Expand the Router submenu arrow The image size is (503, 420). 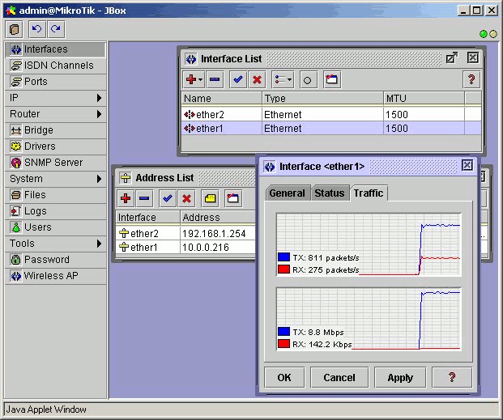pyautogui.click(x=99, y=114)
